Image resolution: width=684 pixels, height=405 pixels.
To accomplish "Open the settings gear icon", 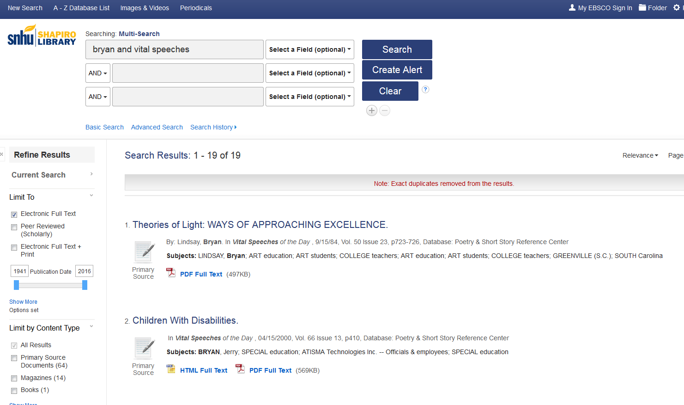I will click(x=677, y=7).
